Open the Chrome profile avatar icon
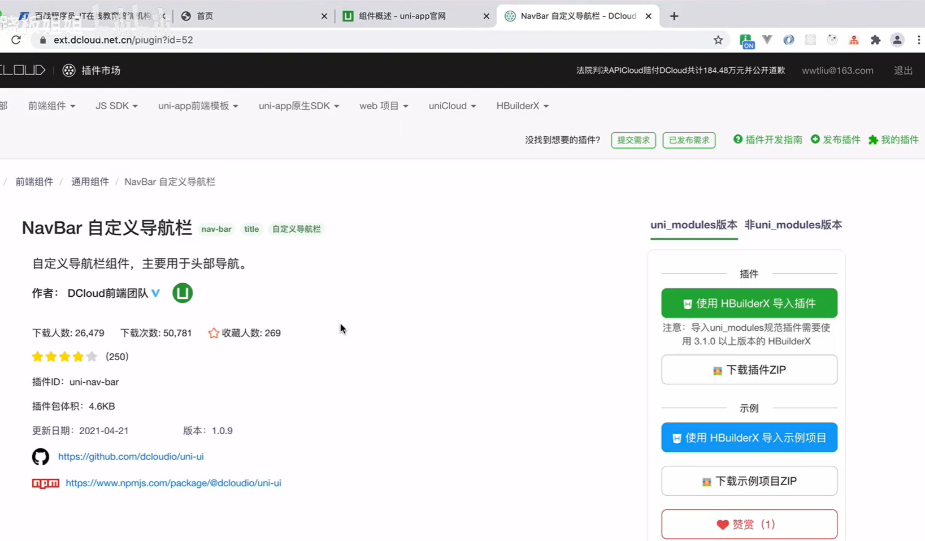 pyautogui.click(x=897, y=40)
